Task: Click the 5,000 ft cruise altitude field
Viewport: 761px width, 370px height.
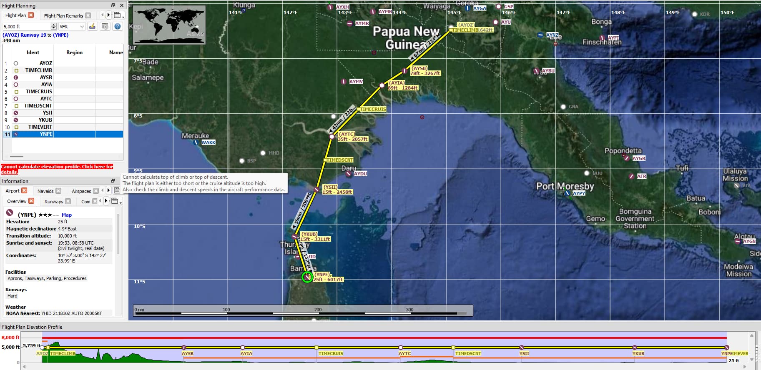Action: tap(27, 26)
